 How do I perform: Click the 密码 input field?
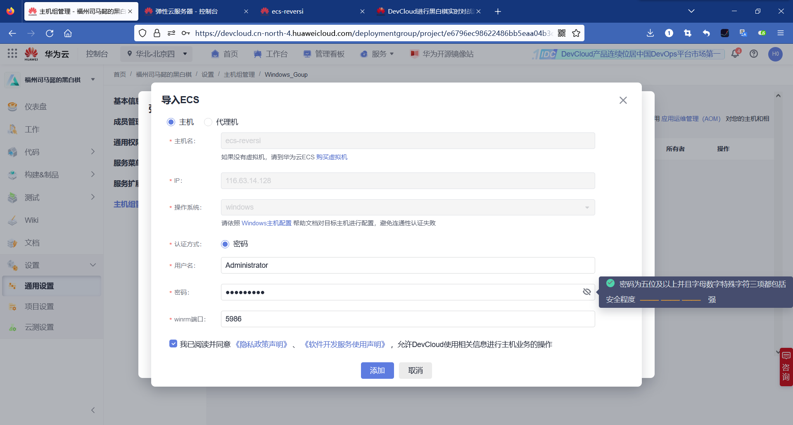click(408, 292)
